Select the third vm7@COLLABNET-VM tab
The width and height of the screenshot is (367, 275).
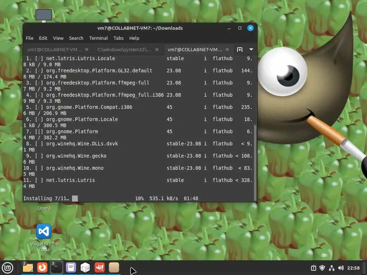pos(195,49)
